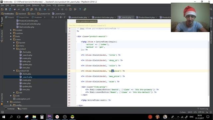Open the Code menu

click(28, 5)
